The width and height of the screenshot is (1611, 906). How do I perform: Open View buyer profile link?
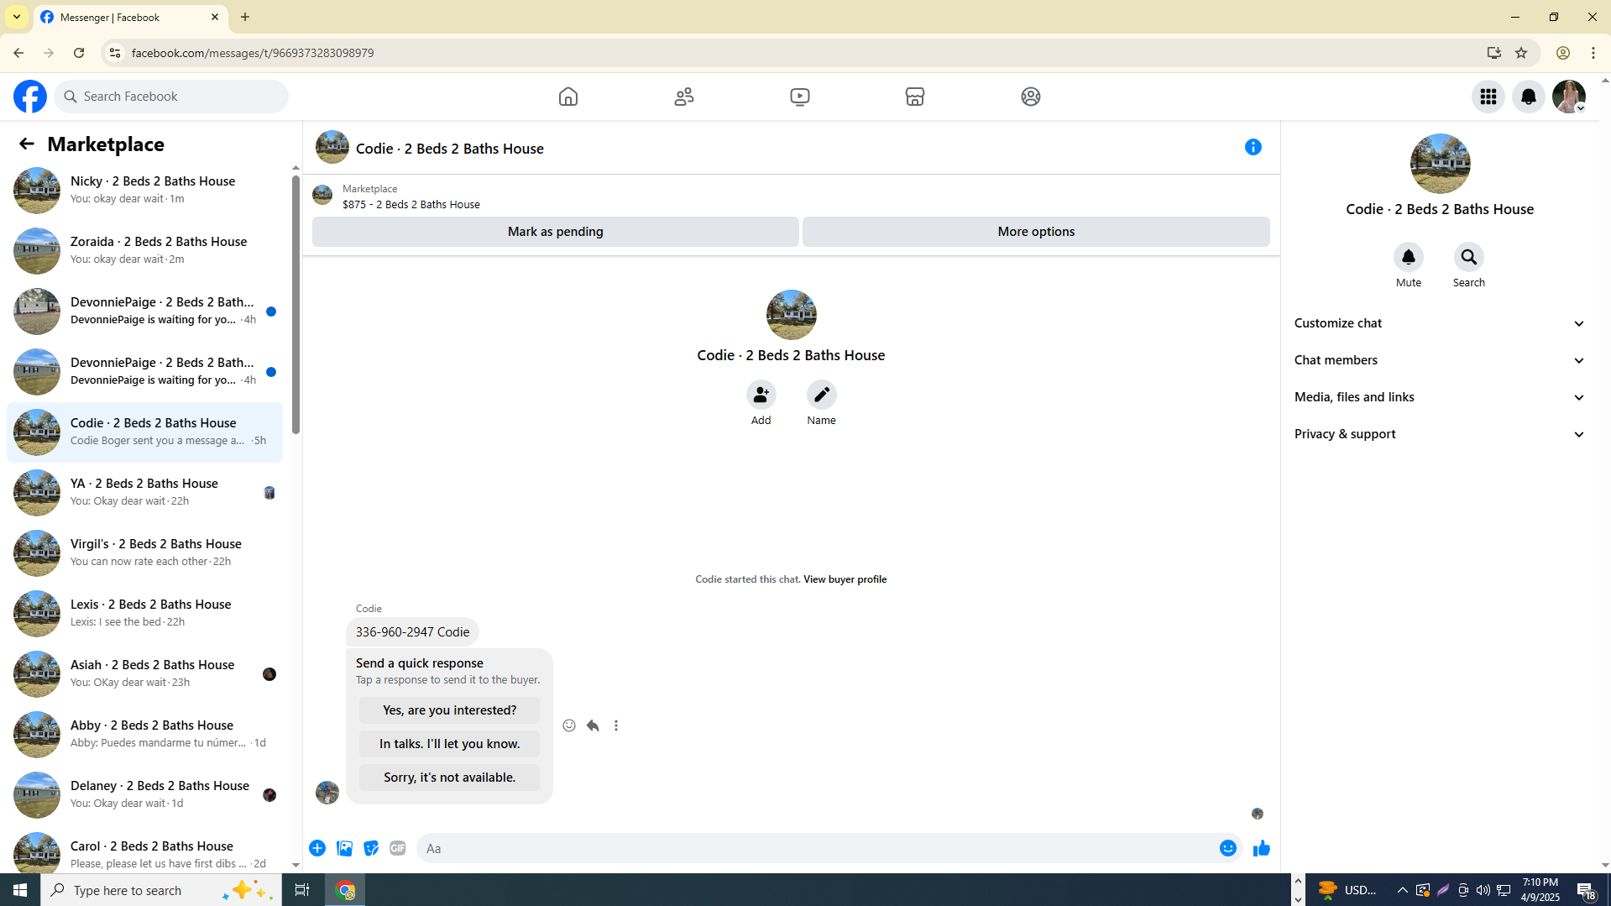845,579
